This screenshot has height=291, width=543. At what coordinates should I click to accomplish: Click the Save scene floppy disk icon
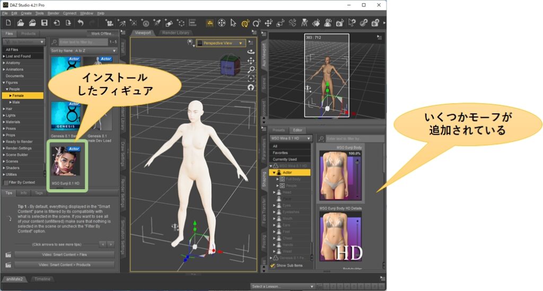click(45, 23)
